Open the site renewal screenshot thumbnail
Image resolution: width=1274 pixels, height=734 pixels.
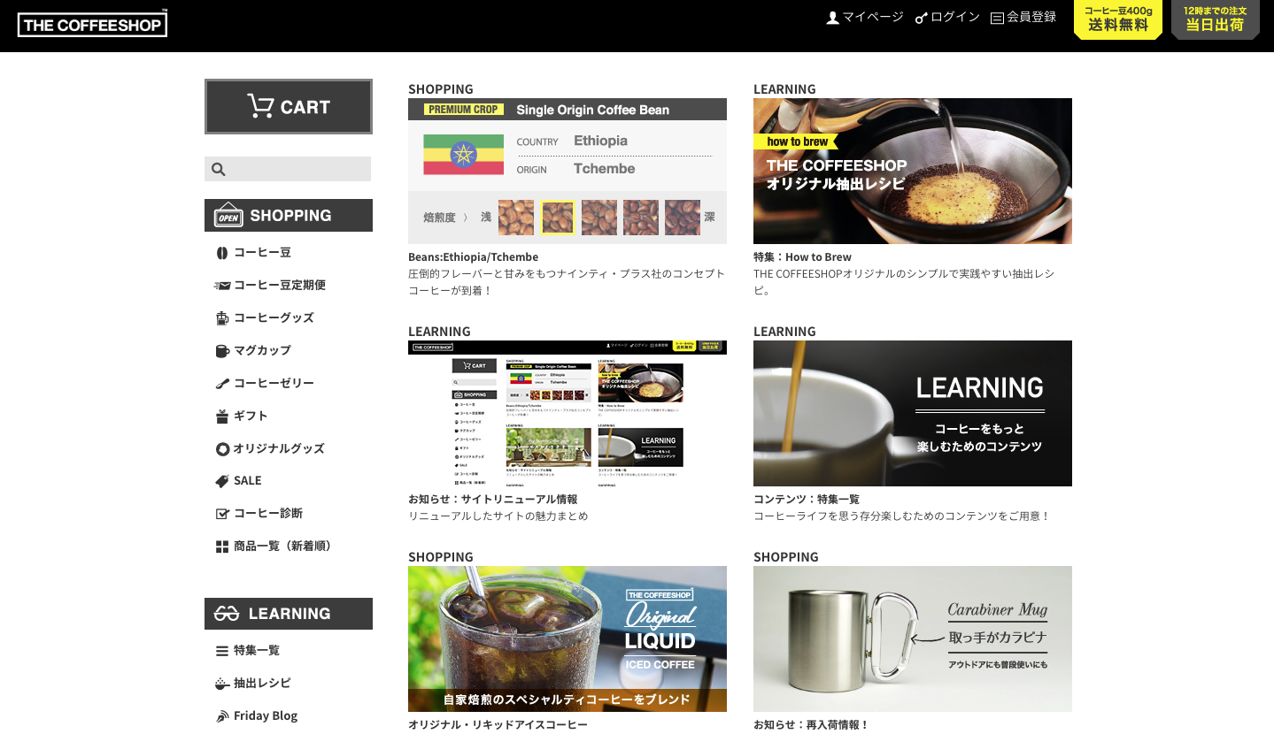(x=568, y=413)
